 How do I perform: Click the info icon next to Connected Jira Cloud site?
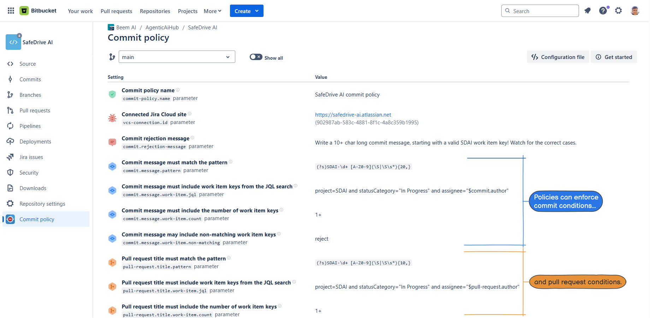pyautogui.click(x=190, y=113)
